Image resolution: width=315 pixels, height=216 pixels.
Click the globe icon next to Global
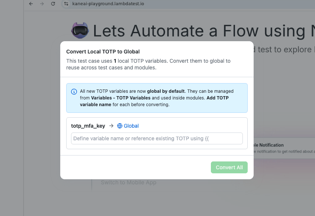tap(119, 126)
